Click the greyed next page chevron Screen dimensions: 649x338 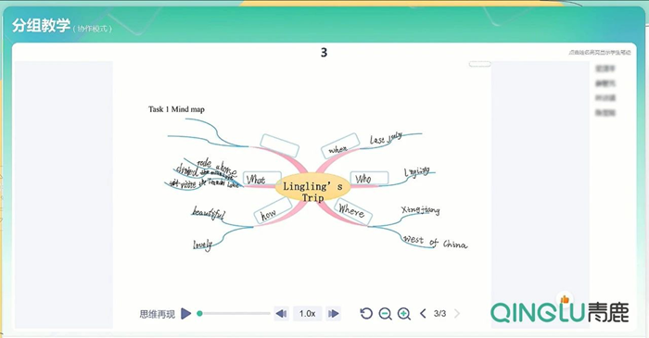[457, 314]
